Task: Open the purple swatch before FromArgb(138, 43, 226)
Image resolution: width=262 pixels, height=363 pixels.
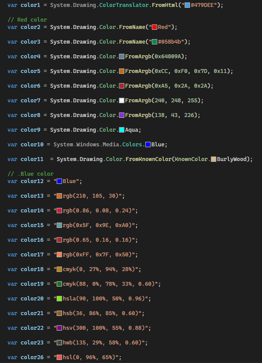Action: pyautogui.click(x=122, y=115)
